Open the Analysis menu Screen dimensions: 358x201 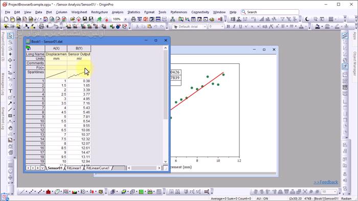click(x=118, y=12)
